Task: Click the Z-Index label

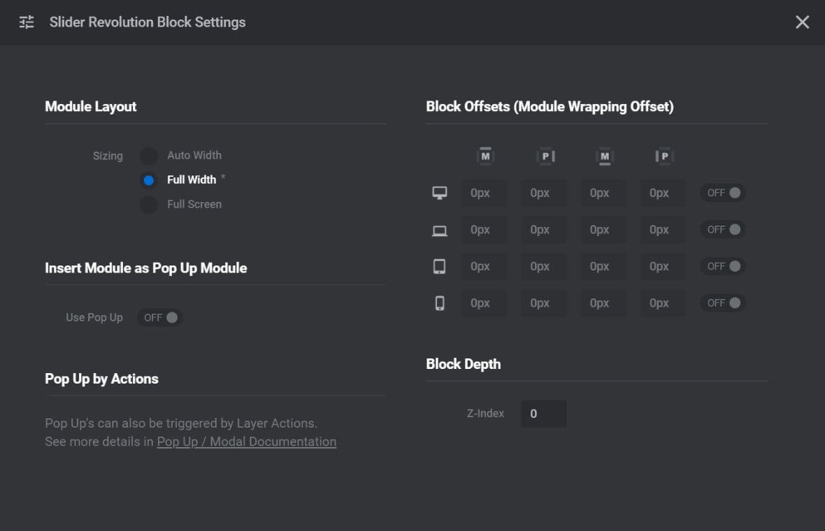Action: pos(485,414)
